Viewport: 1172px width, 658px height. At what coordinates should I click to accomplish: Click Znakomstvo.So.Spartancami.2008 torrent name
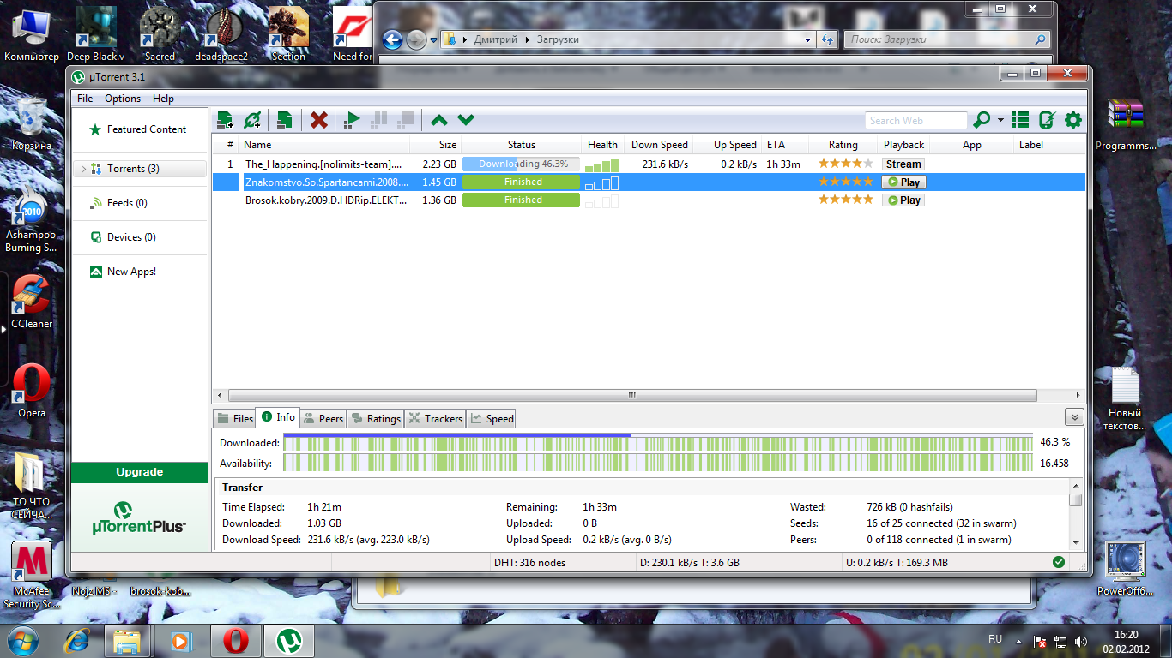[x=327, y=182]
